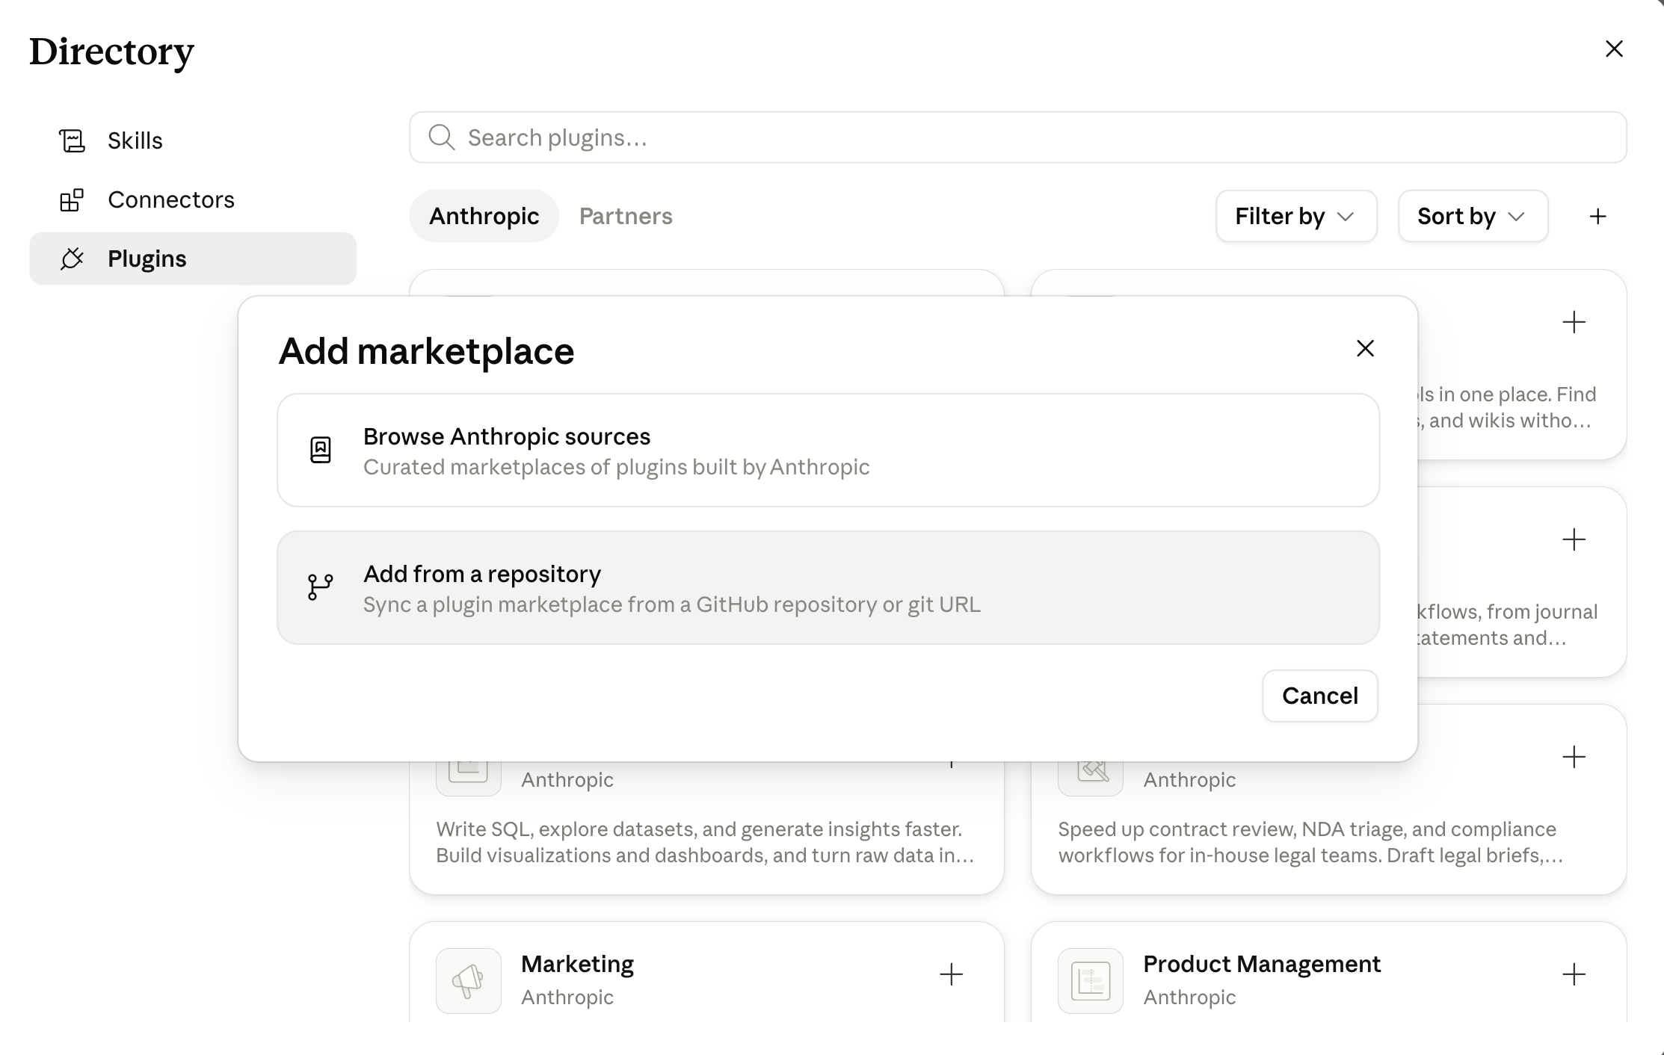This screenshot has height=1055, width=1664.
Task: Open the Write SQL plugin description card
Action: click(706, 842)
